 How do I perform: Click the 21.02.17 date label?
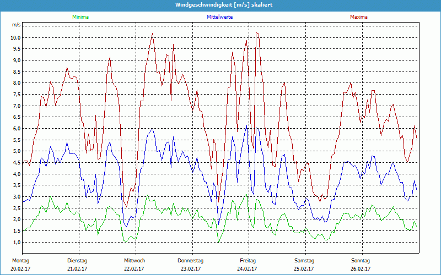(x=77, y=269)
